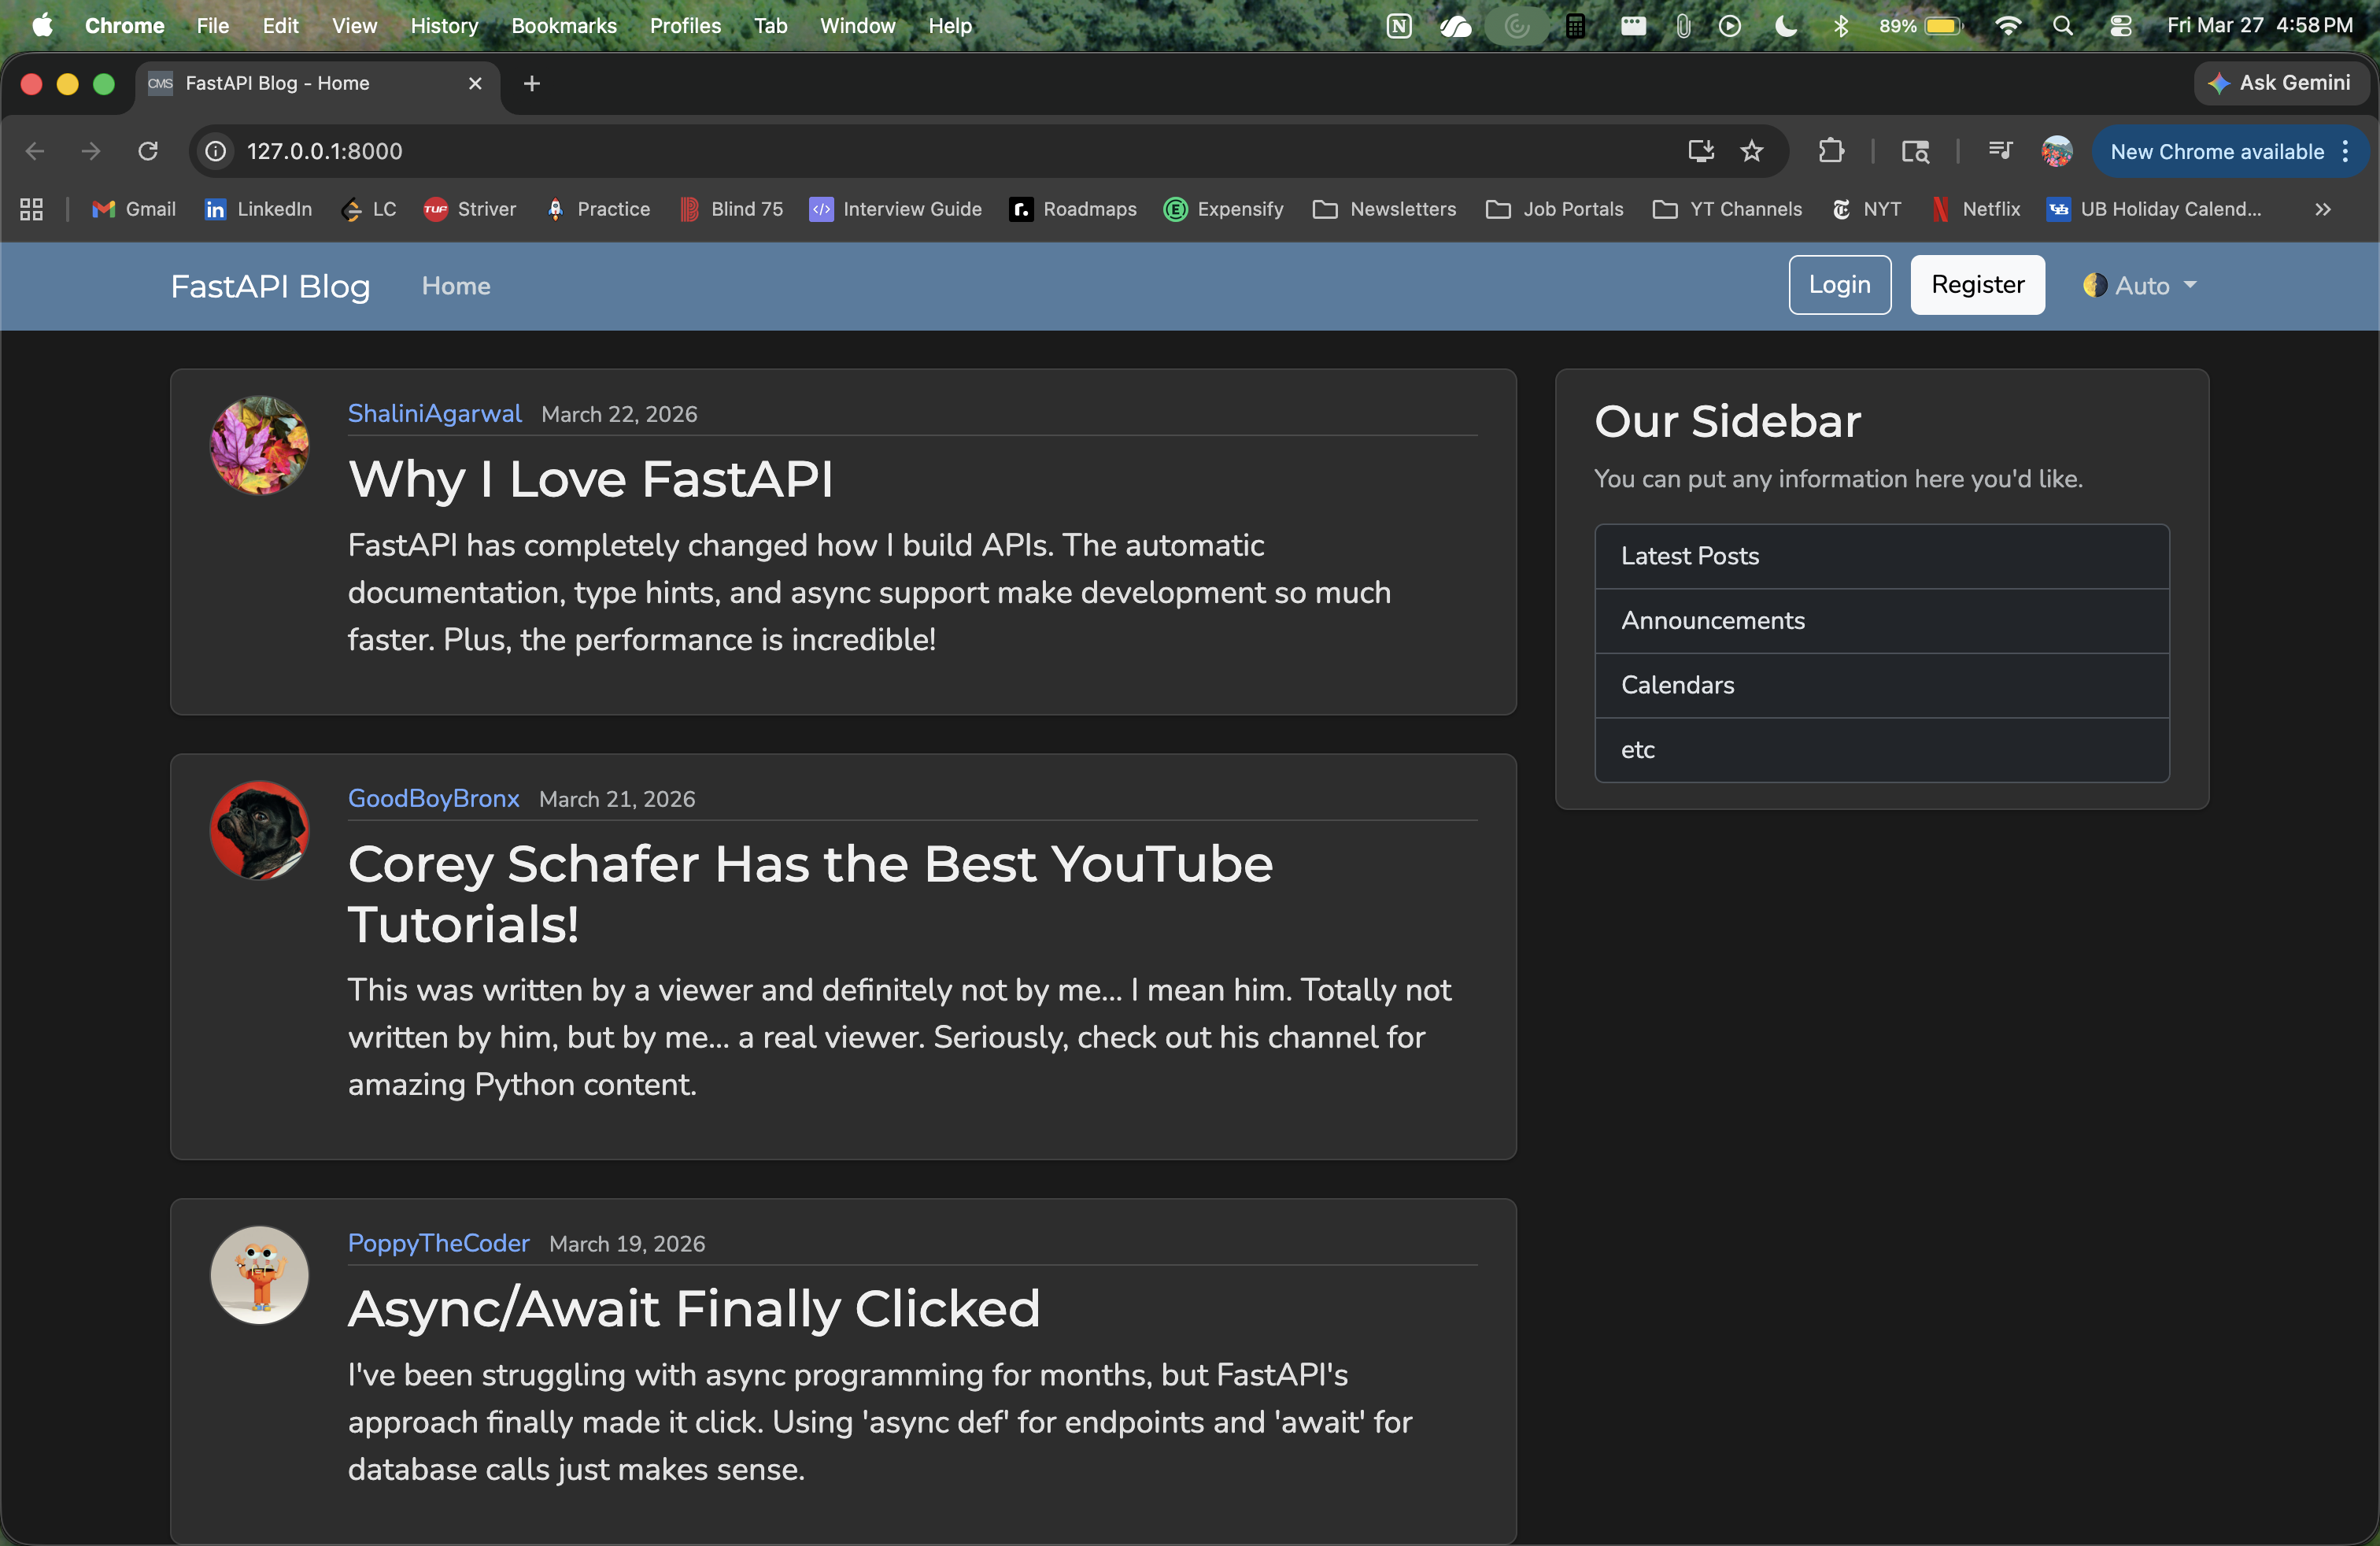
Task: Open Chrome's three-dot menu
Action: point(2345,152)
